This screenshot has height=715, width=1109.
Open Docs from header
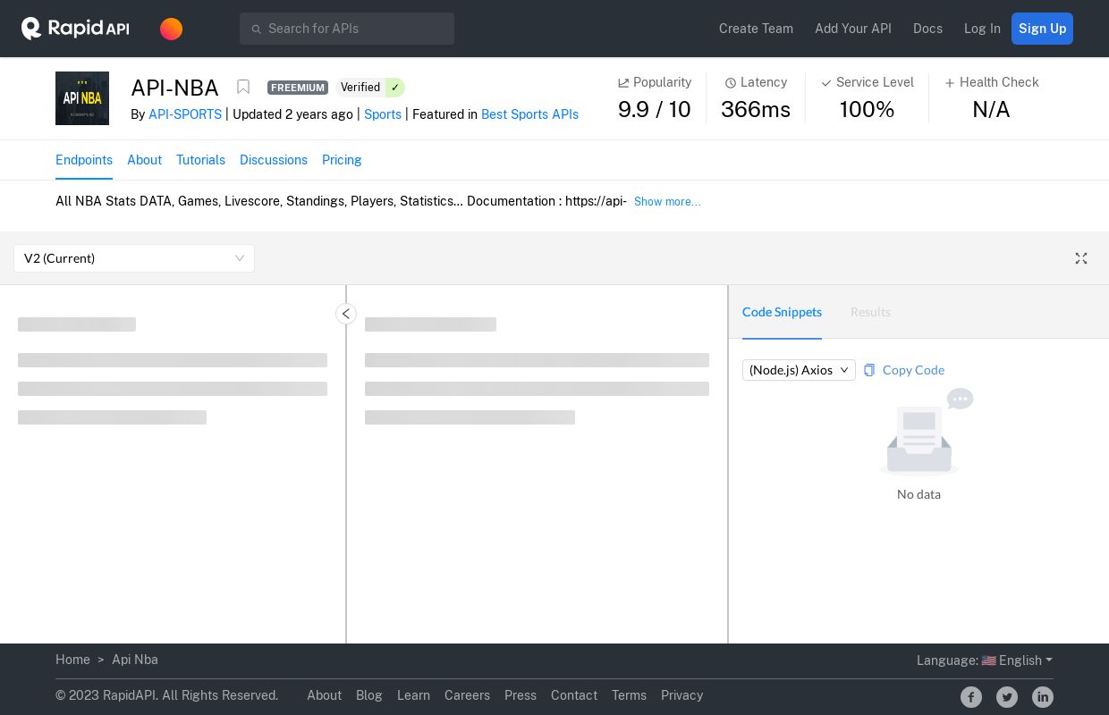coord(927,29)
